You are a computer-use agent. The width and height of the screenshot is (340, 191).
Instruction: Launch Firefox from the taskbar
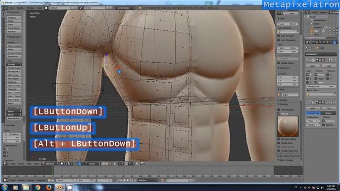(48, 187)
